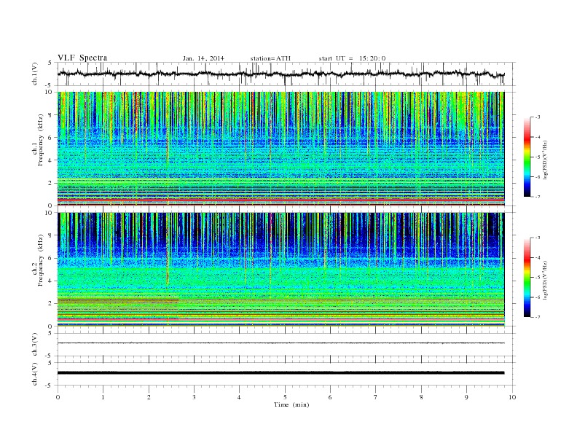Click the ch.2 spectrogram color scale bar
The image size is (577, 446).
coord(527,278)
